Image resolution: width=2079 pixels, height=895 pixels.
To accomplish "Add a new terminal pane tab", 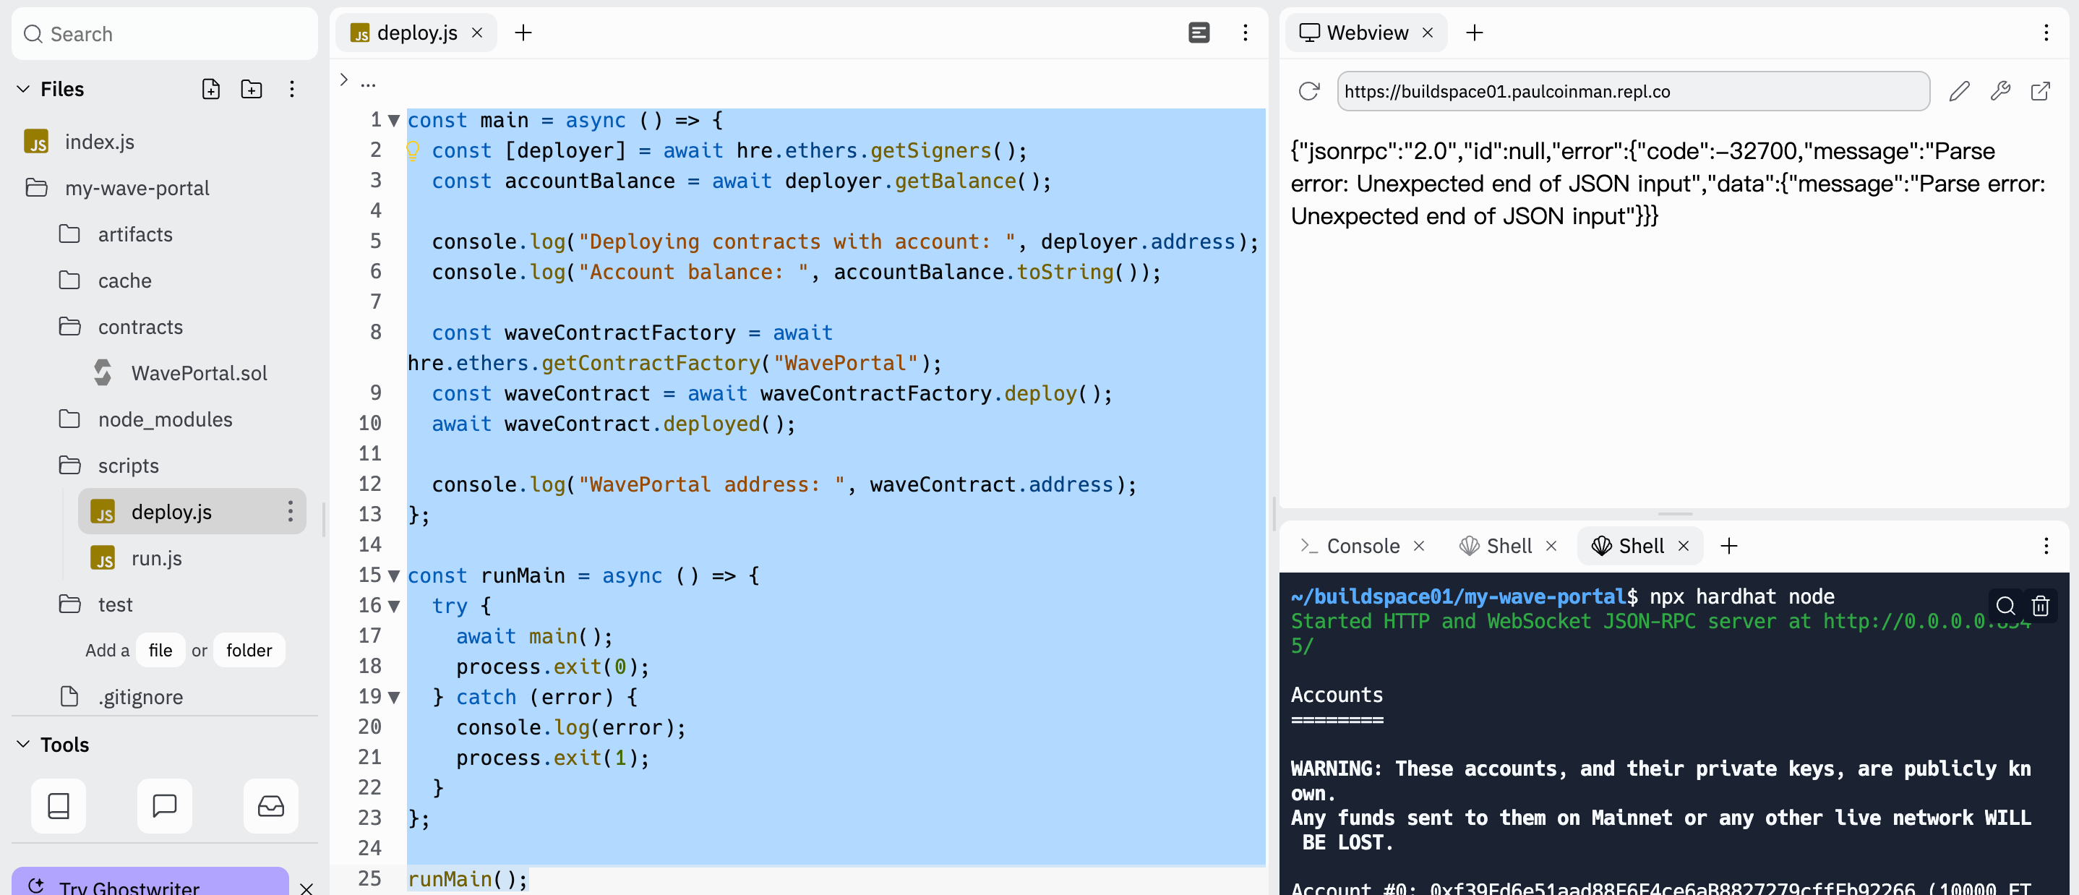I will click(1728, 547).
